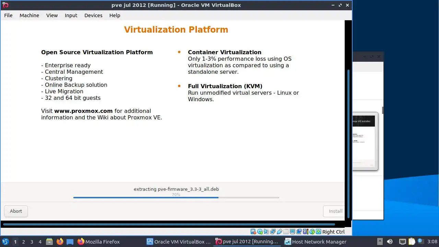Switch to Host Network Manager taskbar window
The width and height of the screenshot is (439, 247).
[x=316, y=242]
